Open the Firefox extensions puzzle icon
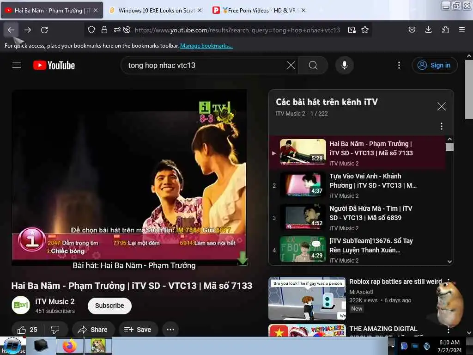473x355 pixels. coord(445,30)
